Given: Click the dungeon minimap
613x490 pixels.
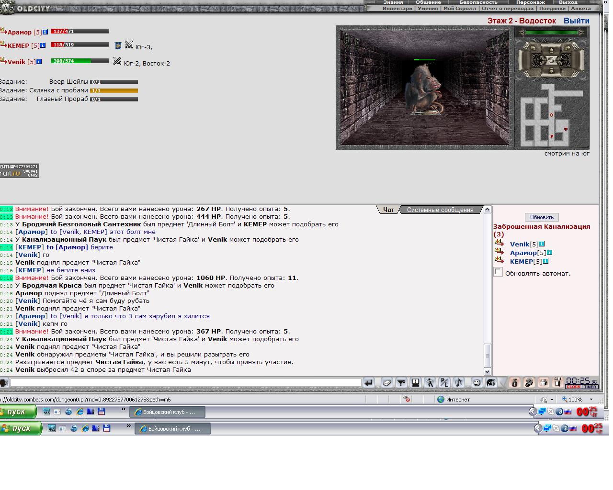Looking at the screenshot, I should [552, 115].
